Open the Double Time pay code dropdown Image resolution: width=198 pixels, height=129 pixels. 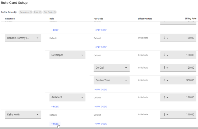[111, 80]
